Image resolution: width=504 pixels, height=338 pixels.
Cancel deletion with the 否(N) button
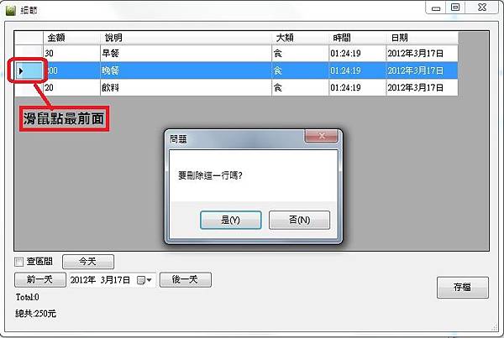[299, 221]
